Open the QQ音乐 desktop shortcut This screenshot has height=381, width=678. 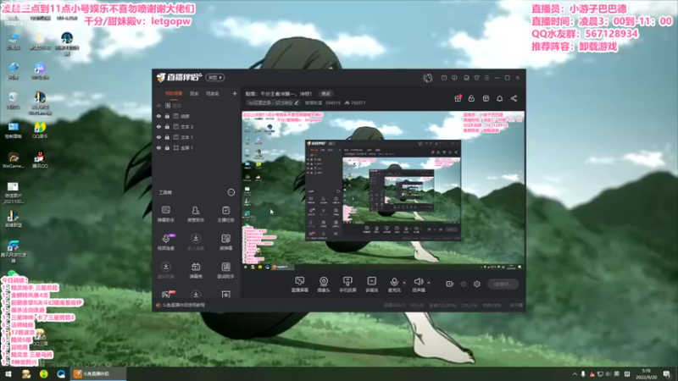(x=40, y=130)
